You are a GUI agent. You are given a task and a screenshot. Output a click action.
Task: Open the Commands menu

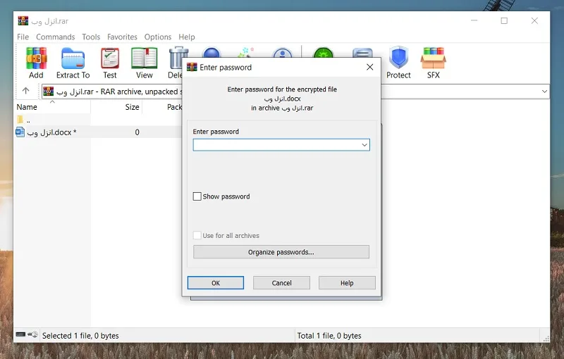56,37
